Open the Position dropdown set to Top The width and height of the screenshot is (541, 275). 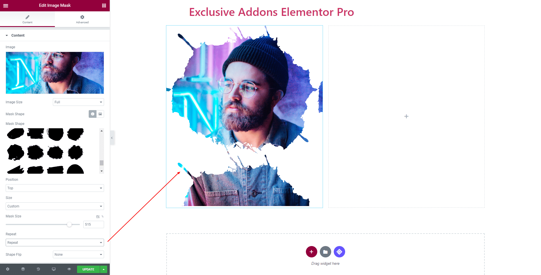[x=55, y=188]
